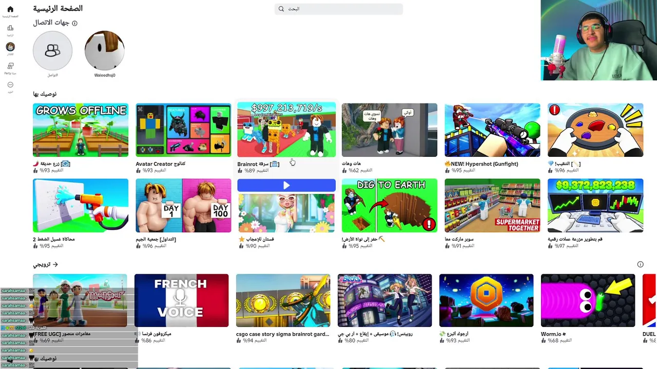Open محاكاة غسيل الضغط 2 thumbnail
Viewport: 657px width, 369px height.
click(x=81, y=206)
